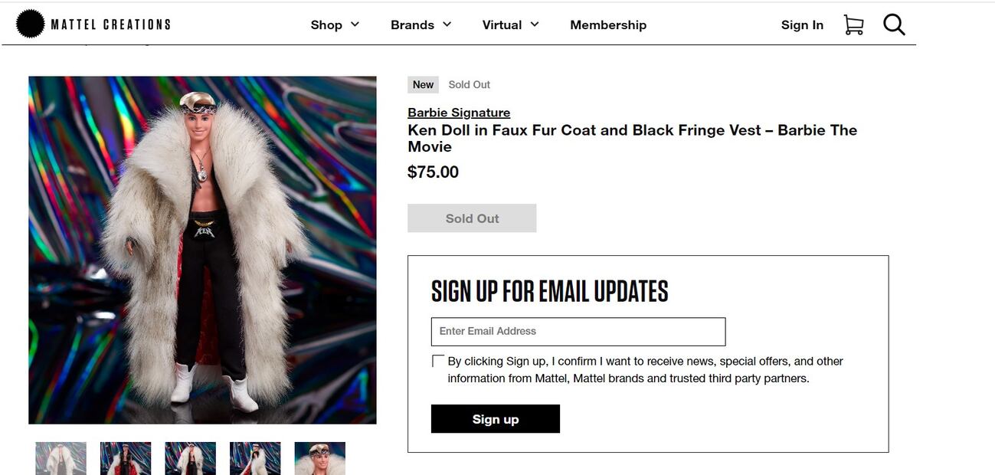This screenshot has height=475, width=995.
Task: Click the Sign In link
Action: pos(802,25)
